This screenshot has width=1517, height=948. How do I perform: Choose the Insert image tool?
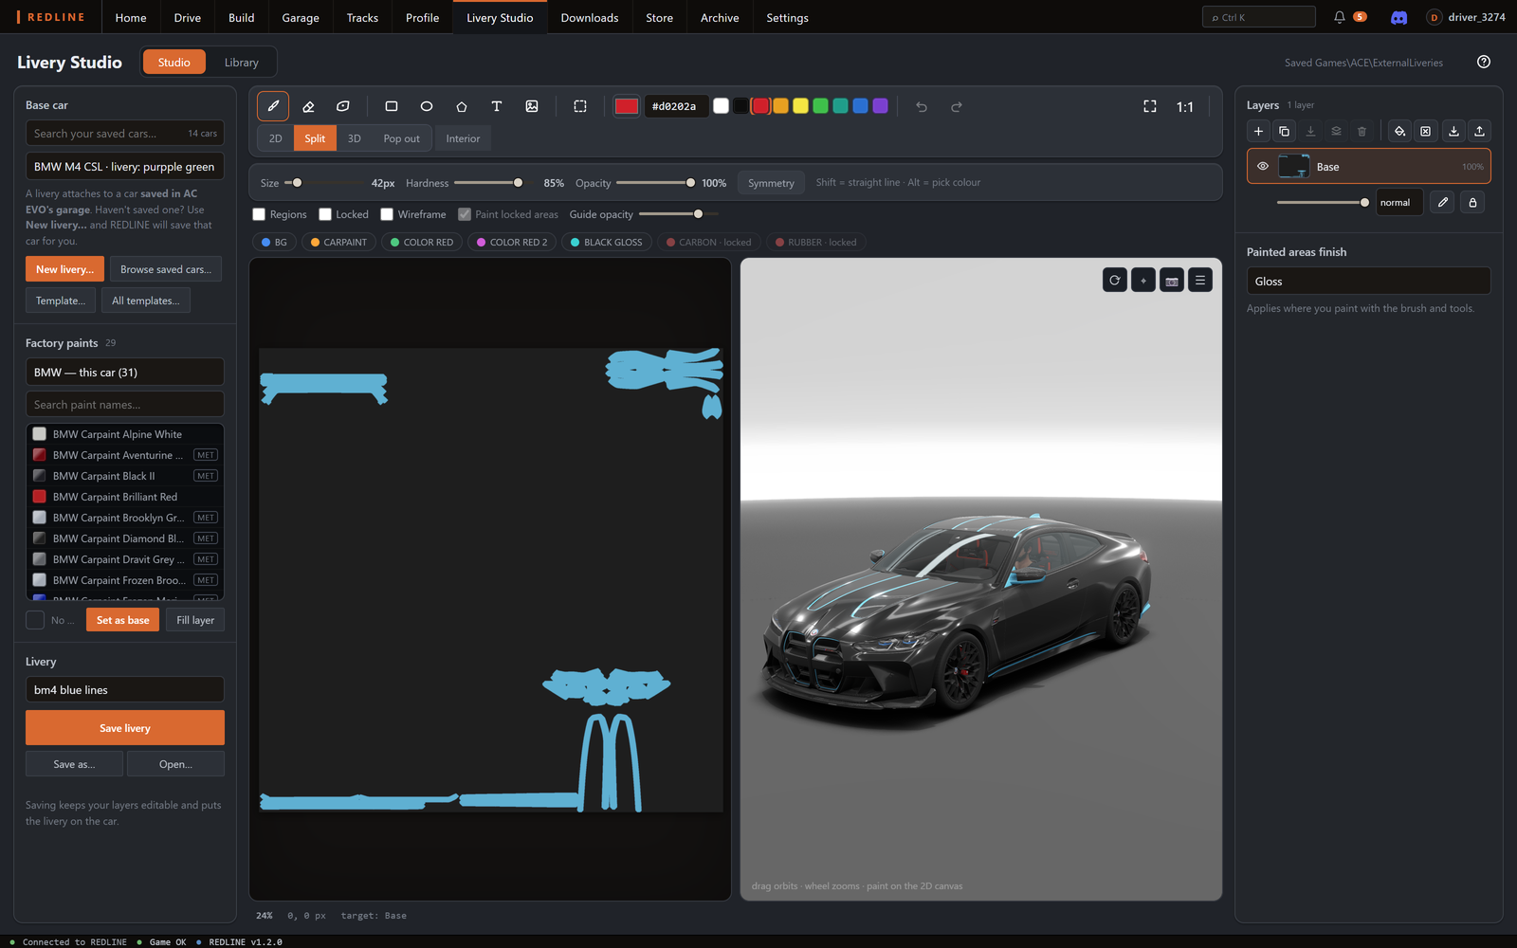[532, 106]
